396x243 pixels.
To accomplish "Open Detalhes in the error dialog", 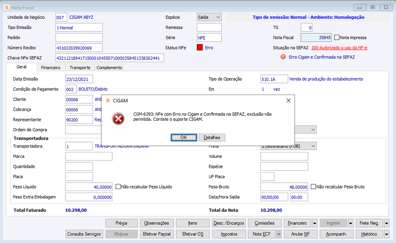I will point(212,138).
